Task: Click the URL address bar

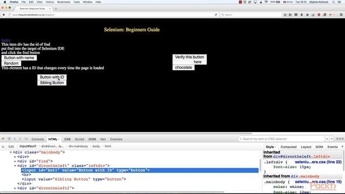Action: 110,15
